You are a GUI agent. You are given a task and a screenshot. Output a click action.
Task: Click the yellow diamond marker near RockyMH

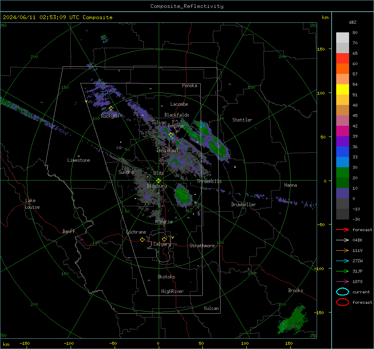pos(111,108)
